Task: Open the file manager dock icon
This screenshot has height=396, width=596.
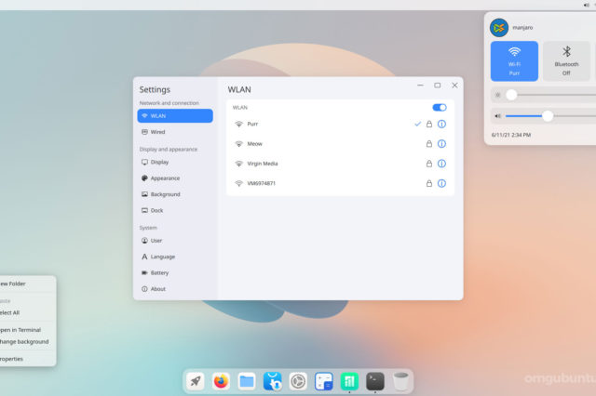Action: coord(247,380)
